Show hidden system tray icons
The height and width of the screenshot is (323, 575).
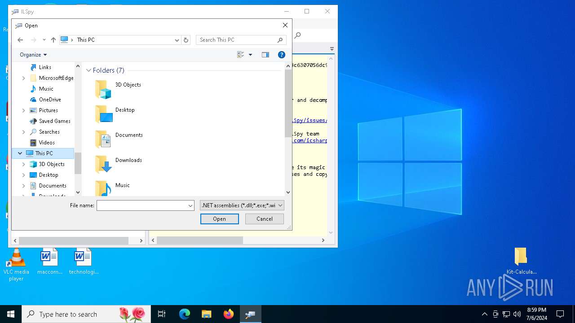click(484, 314)
